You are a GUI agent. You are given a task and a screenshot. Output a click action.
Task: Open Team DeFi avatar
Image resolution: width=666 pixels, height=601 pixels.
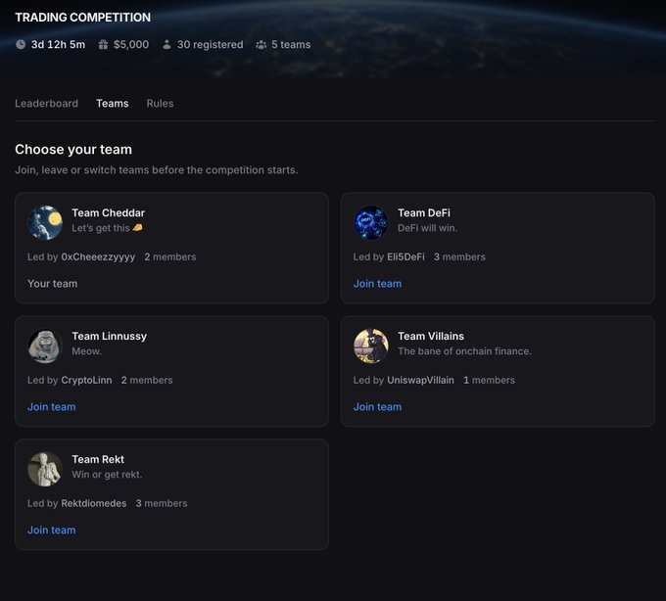pos(371,222)
